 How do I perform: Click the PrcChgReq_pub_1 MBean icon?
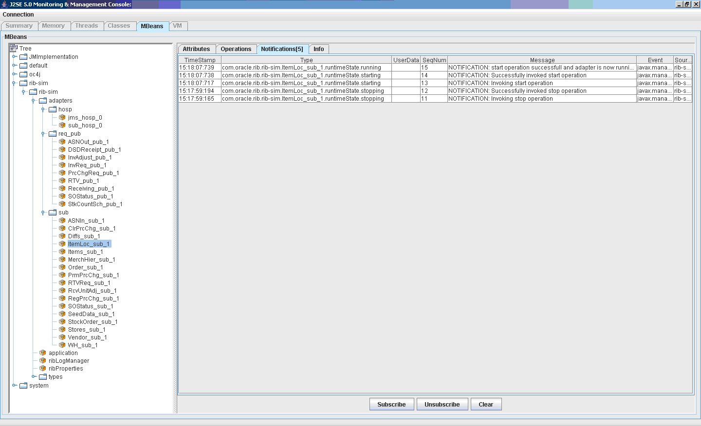click(x=62, y=173)
